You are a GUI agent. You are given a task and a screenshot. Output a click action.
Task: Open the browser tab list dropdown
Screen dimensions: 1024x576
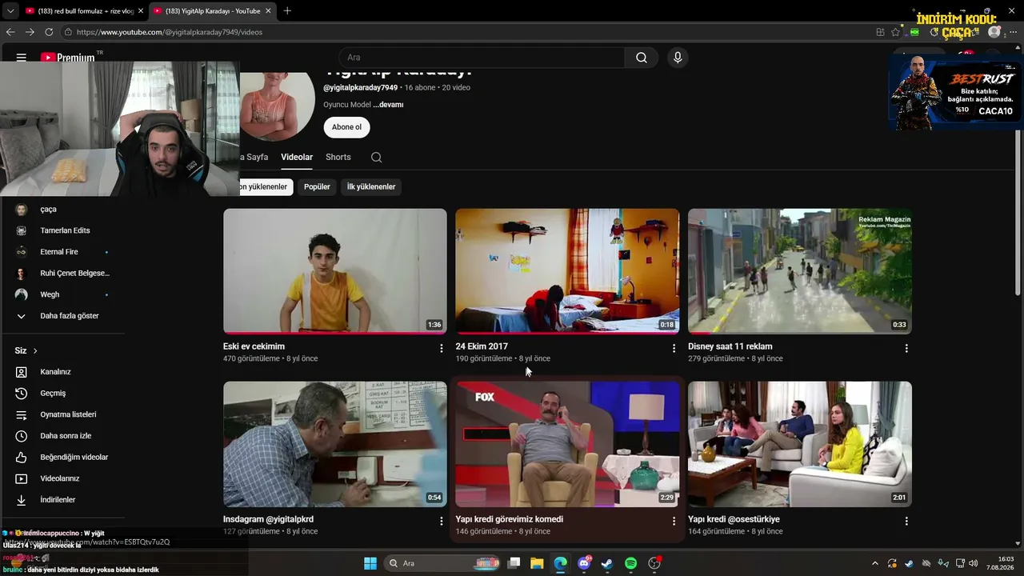(10, 11)
